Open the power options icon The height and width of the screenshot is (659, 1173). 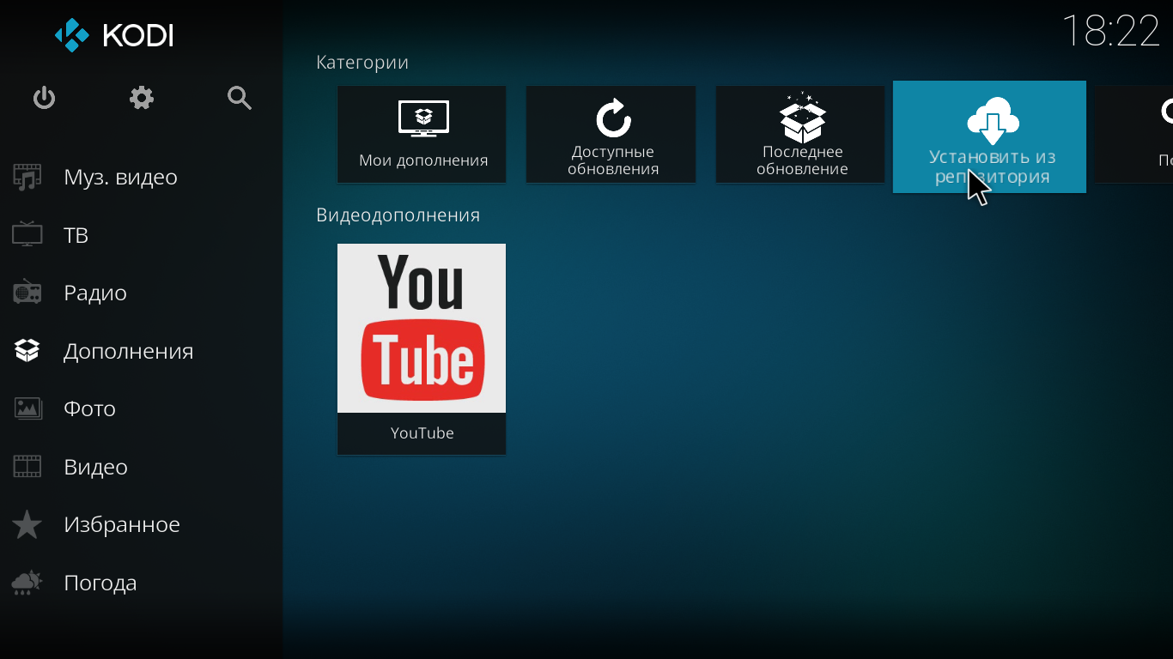point(44,98)
